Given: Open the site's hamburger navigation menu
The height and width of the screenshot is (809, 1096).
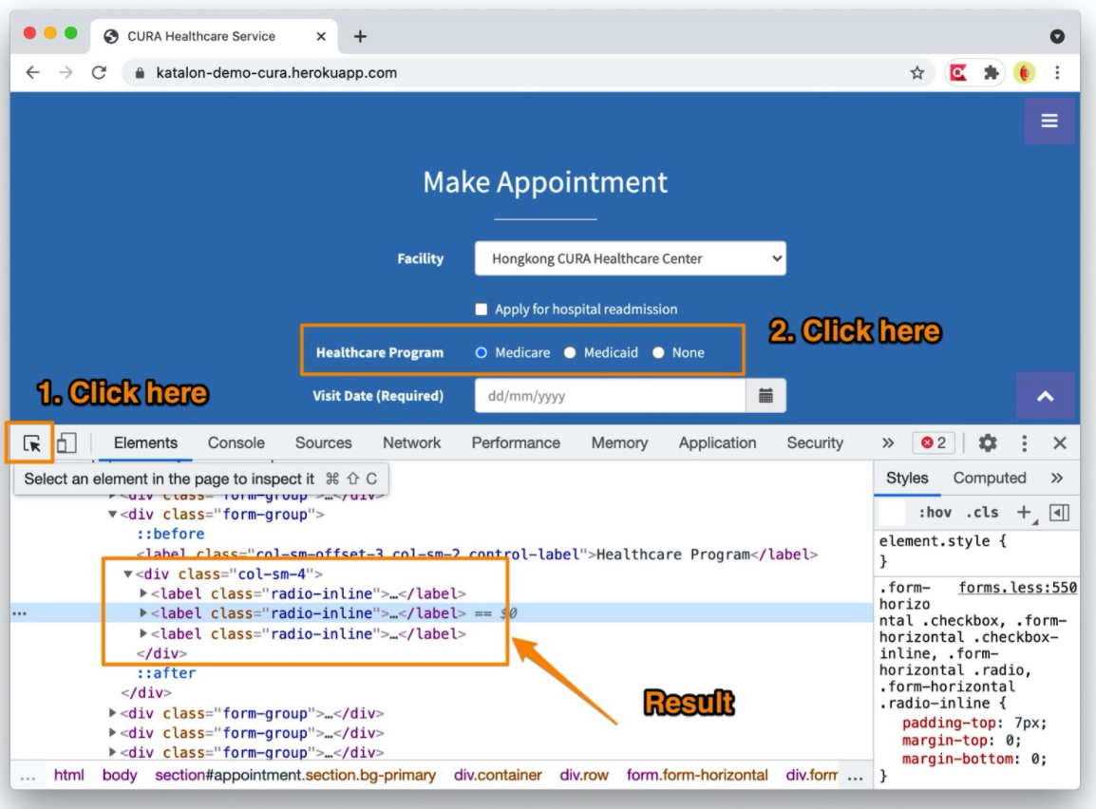Looking at the screenshot, I should click(x=1049, y=121).
